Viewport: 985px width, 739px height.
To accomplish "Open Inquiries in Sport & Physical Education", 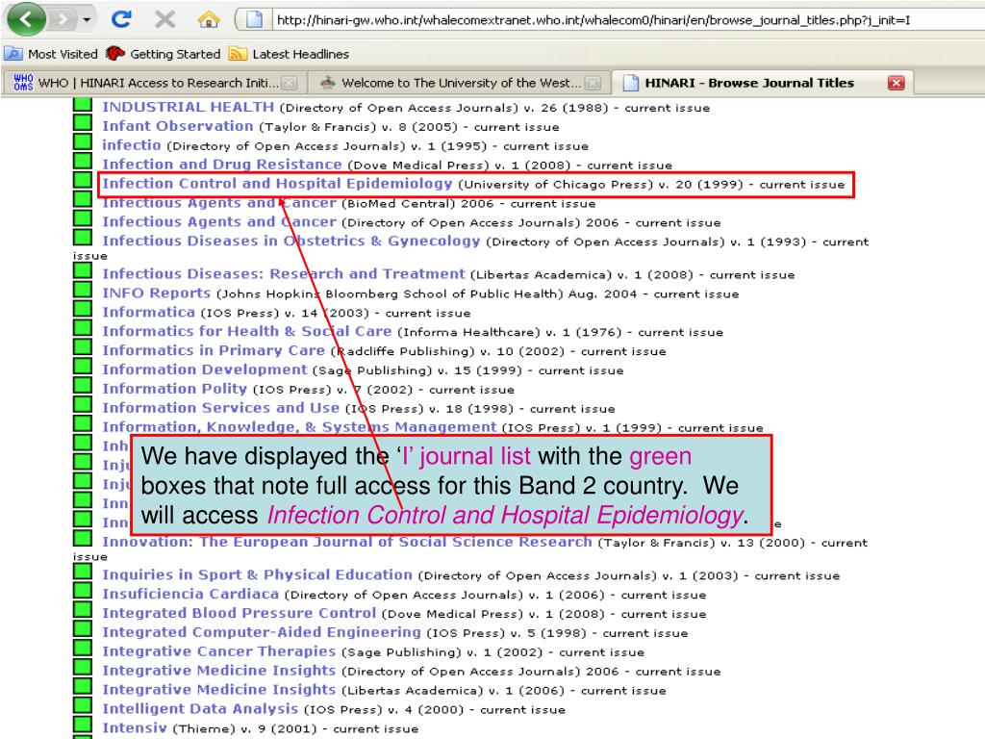I will (257, 575).
